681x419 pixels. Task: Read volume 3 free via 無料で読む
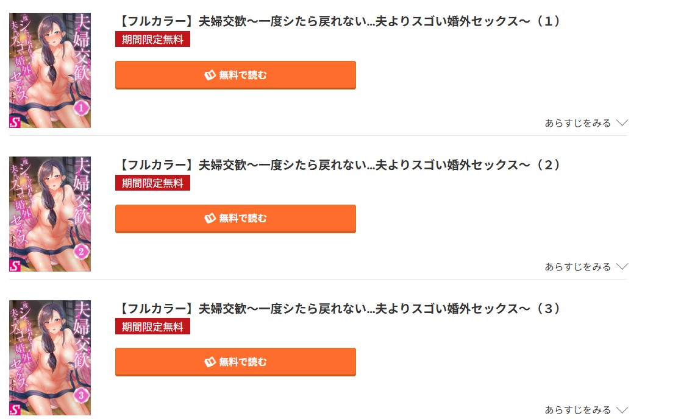pos(235,362)
